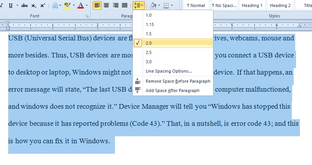Open font color dropdown arrow
This screenshot has height=165, width=312.
(86, 5)
